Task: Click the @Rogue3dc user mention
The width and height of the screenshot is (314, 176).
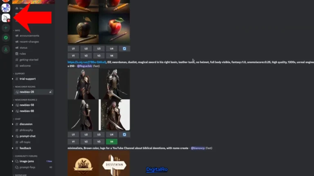Action: click(84, 66)
